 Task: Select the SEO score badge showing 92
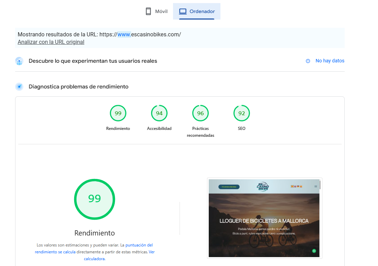point(241,113)
